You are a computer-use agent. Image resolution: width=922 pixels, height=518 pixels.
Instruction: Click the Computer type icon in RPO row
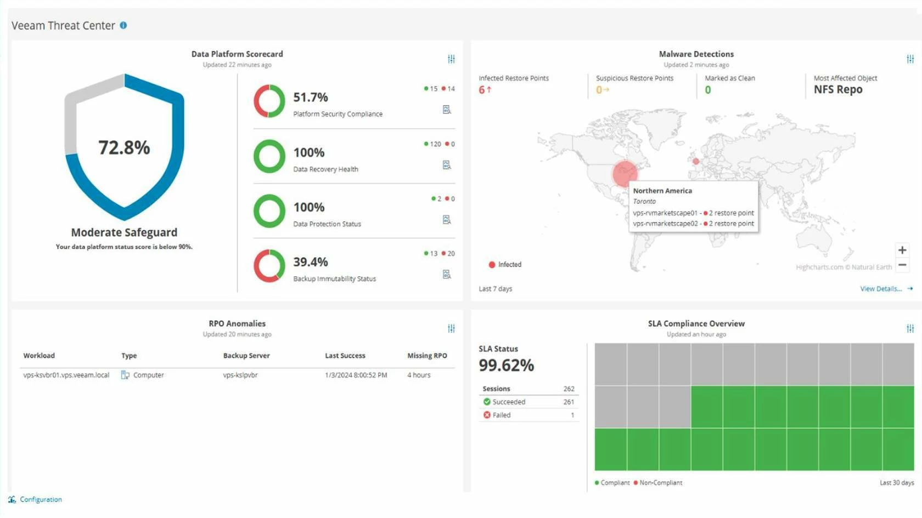click(125, 375)
